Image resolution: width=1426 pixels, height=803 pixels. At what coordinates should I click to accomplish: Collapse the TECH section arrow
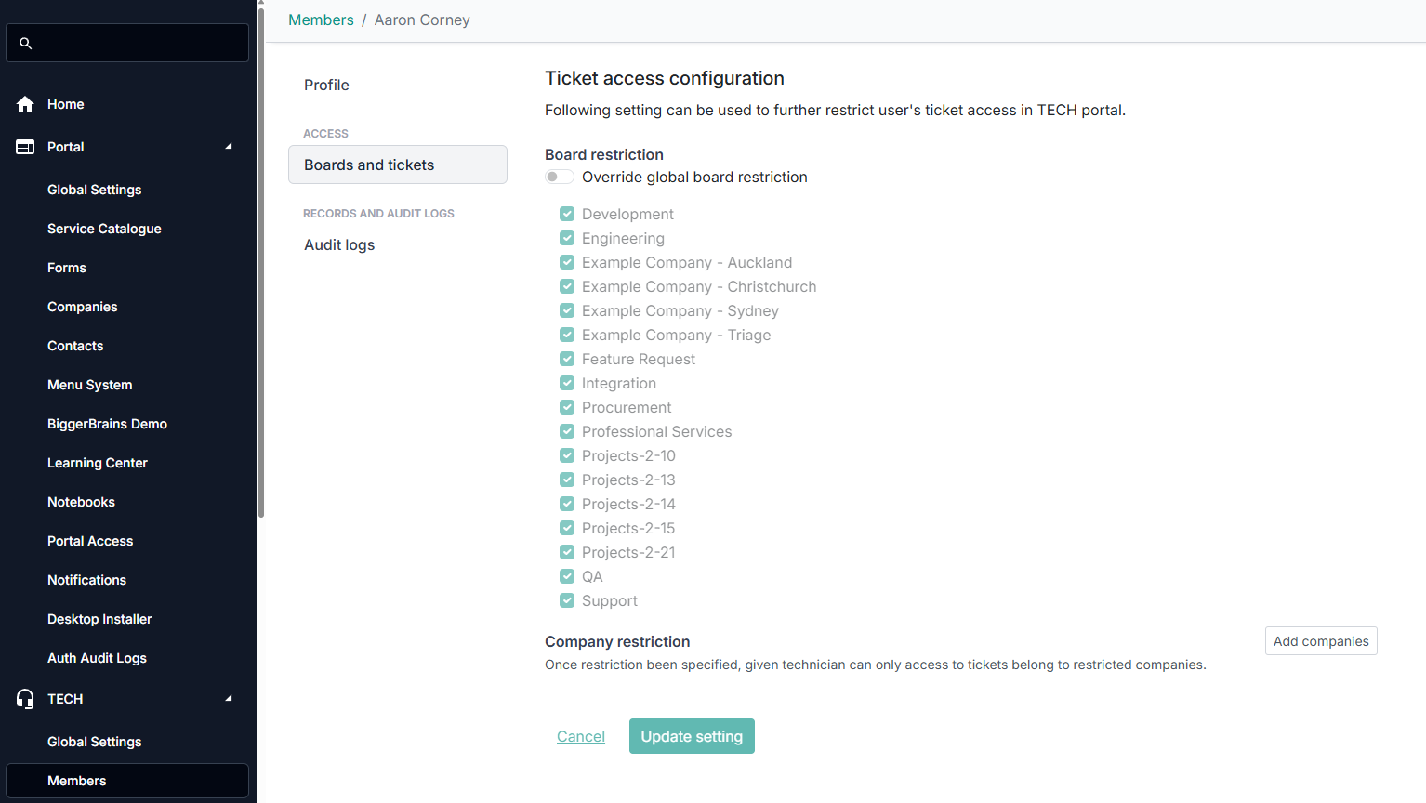[x=229, y=699]
